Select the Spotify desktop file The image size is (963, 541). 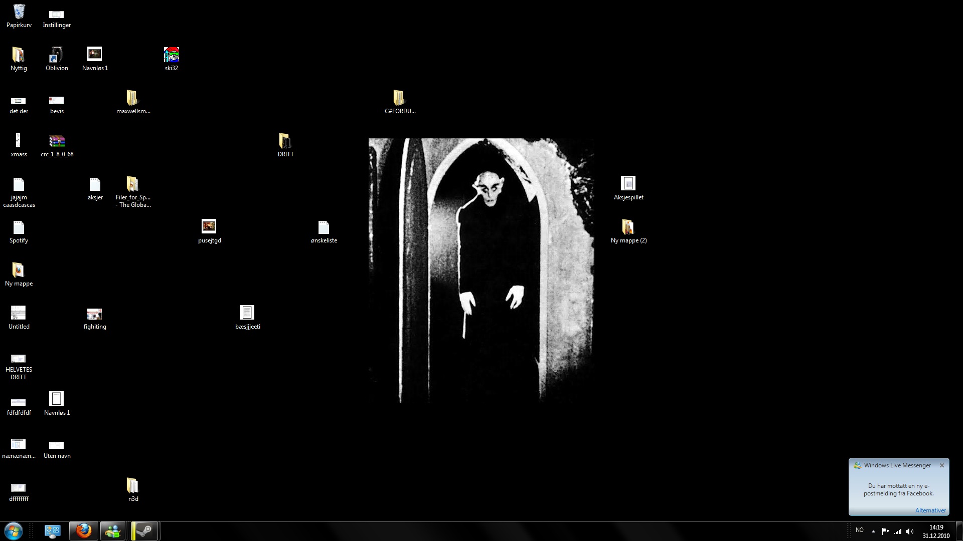point(19,231)
